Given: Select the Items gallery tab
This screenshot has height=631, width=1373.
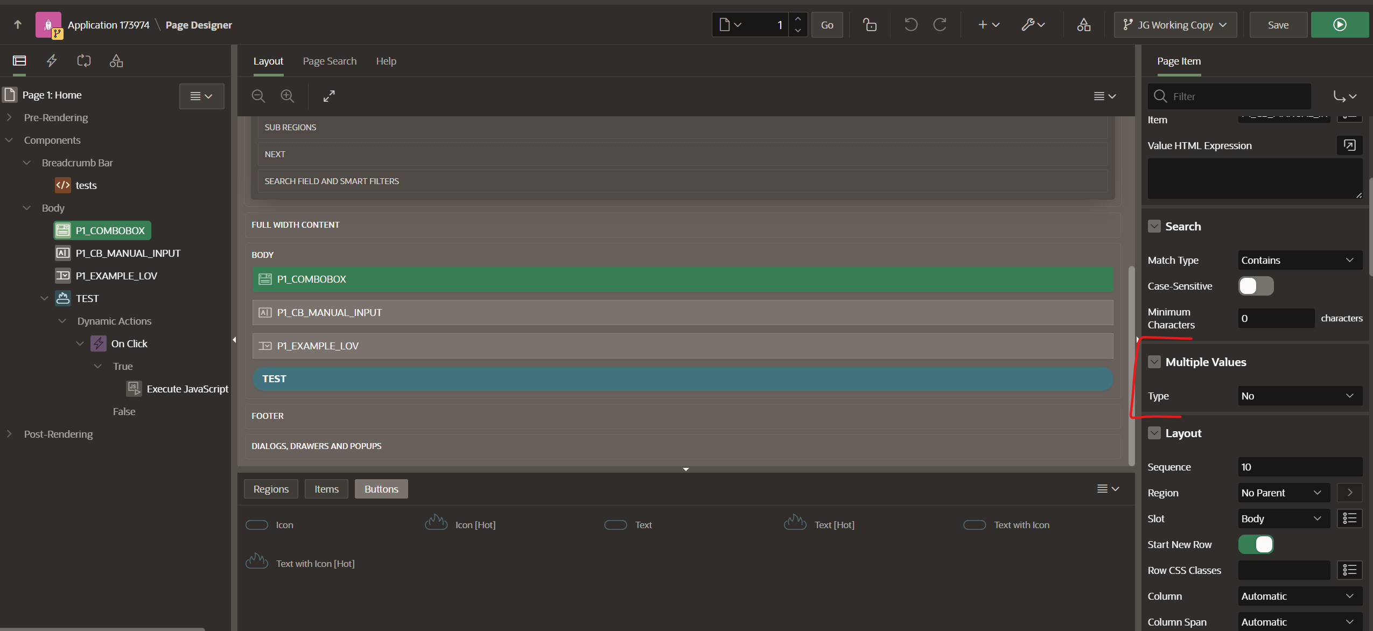Looking at the screenshot, I should click(326, 489).
